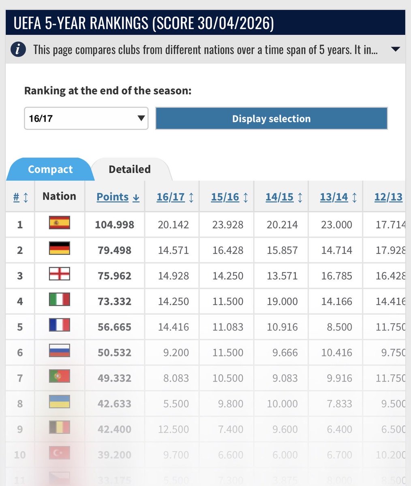This screenshot has height=486, width=411.
Task: Select the points value 79.498
Action: [x=115, y=250]
